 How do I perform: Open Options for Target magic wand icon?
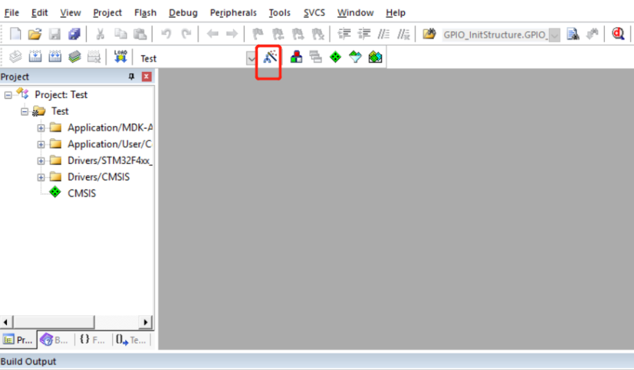point(270,57)
